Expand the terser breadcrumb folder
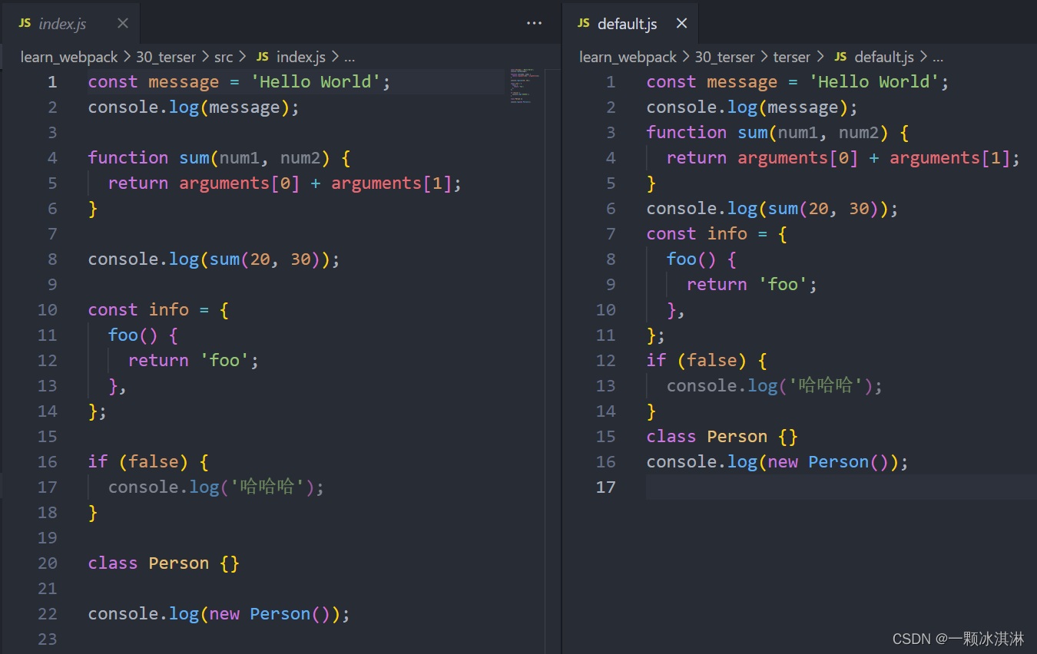The width and height of the screenshot is (1037, 654). pyautogui.click(x=792, y=57)
